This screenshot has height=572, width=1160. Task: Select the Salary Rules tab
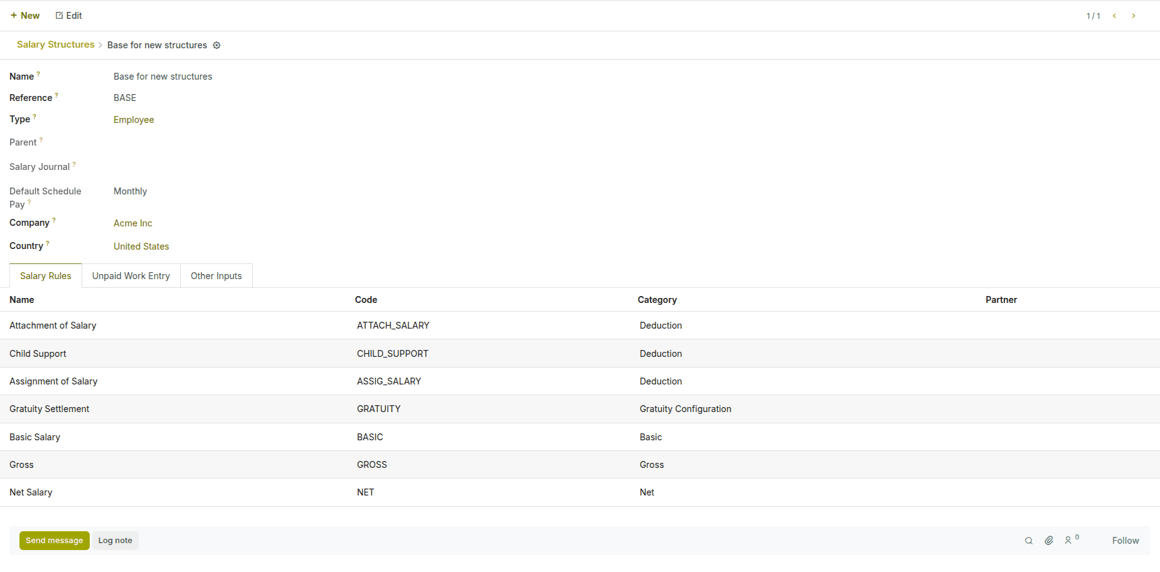coord(45,275)
